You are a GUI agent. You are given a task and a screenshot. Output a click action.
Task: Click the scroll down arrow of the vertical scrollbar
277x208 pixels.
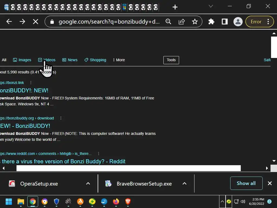click(x=274, y=161)
